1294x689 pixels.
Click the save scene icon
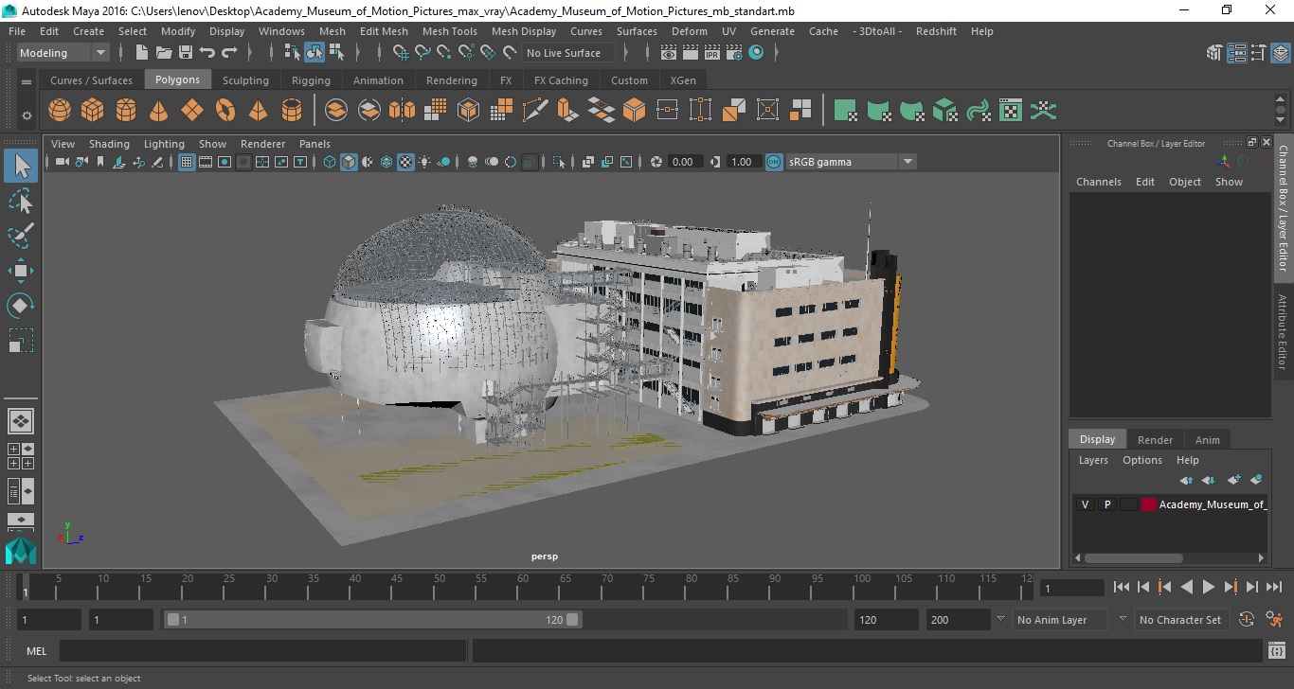point(186,53)
